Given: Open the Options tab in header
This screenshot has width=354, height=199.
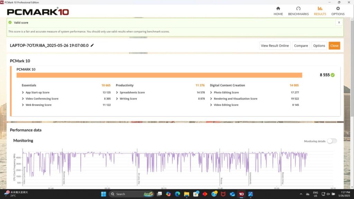Looking at the screenshot, I should coord(338,11).
